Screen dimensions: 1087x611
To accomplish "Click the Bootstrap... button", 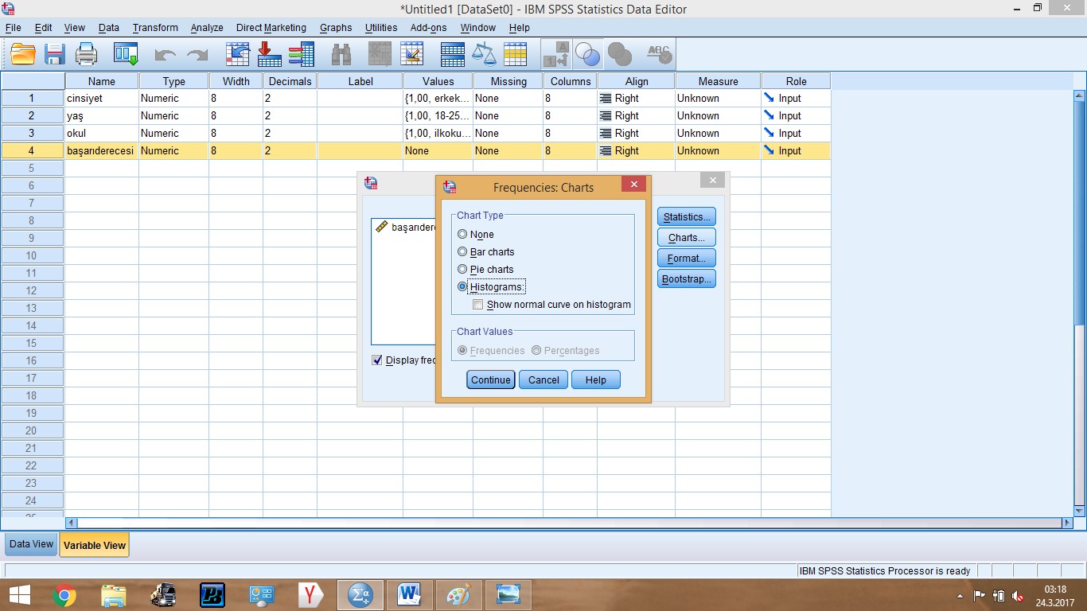I will [687, 279].
